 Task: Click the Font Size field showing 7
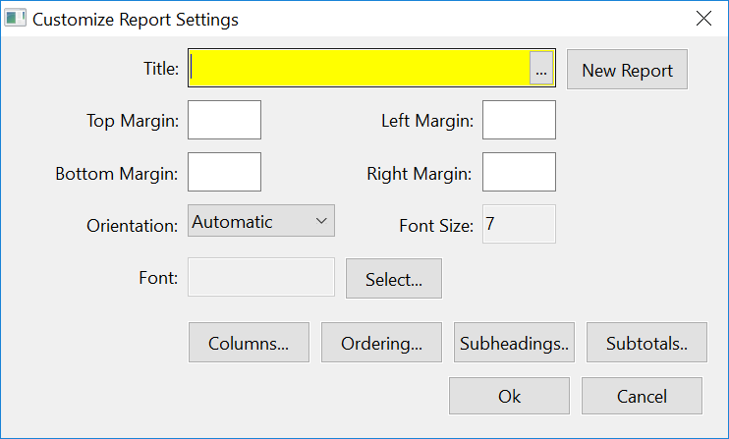[x=519, y=224]
